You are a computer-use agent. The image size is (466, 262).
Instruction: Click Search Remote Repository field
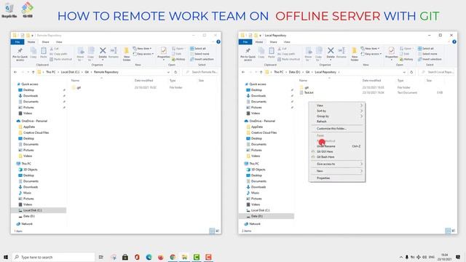[201, 72]
